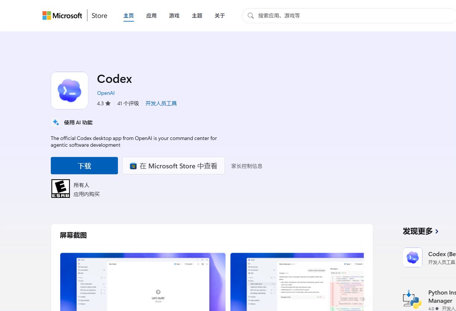Open the 家长控制信息 link
Screen dimensions: 456x311
(x=247, y=166)
